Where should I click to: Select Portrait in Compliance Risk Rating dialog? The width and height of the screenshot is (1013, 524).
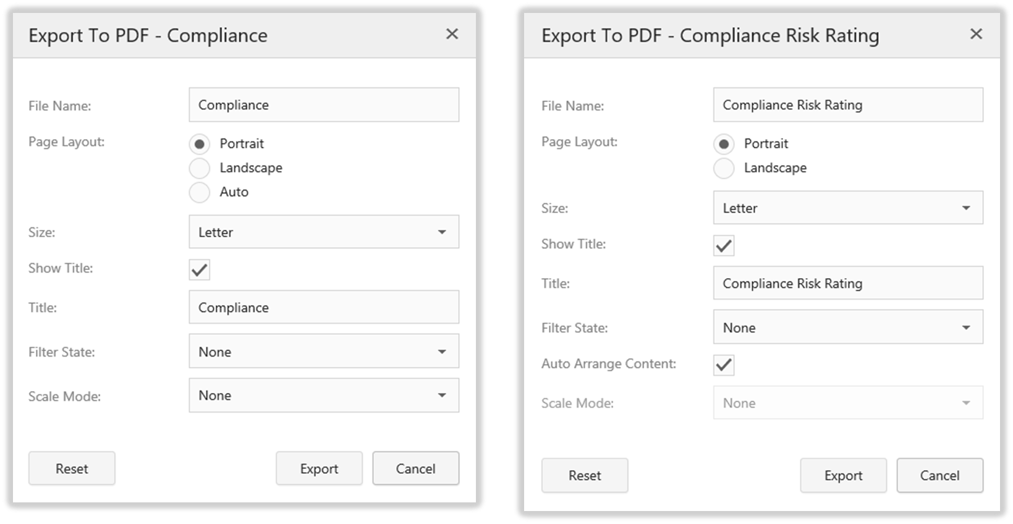click(724, 144)
